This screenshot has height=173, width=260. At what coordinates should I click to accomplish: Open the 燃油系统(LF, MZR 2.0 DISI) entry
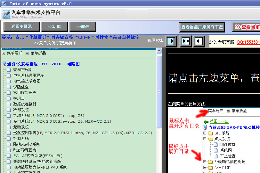[x=49, y=116]
